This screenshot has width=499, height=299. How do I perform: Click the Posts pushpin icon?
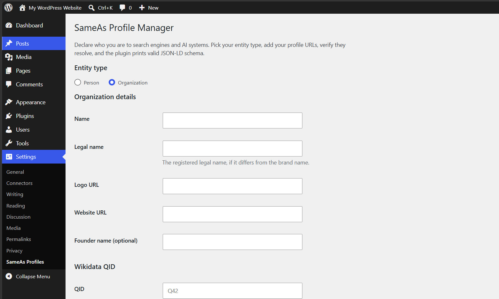pyautogui.click(x=9, y=43)
